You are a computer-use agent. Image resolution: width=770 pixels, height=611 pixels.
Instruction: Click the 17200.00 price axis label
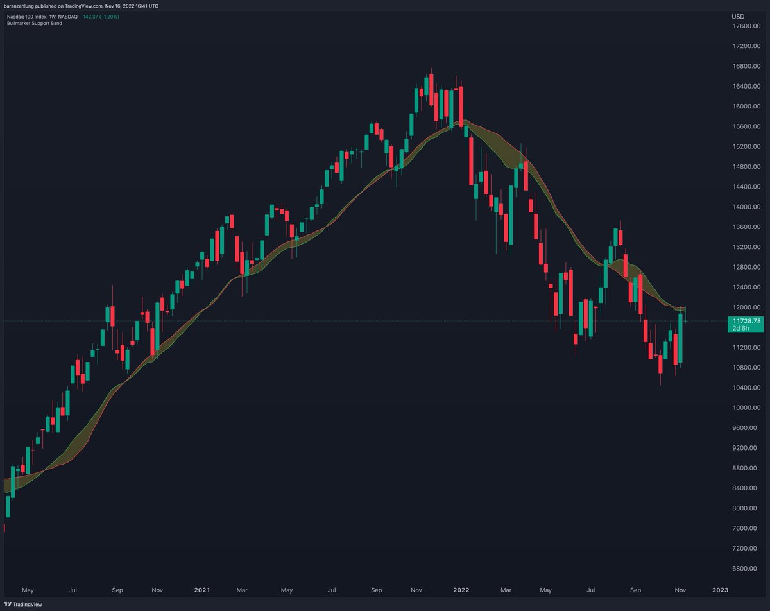pos(748,46)
